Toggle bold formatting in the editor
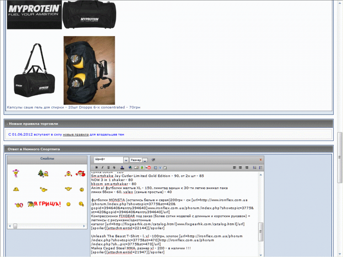343x257 pixels. pos(96,167)
